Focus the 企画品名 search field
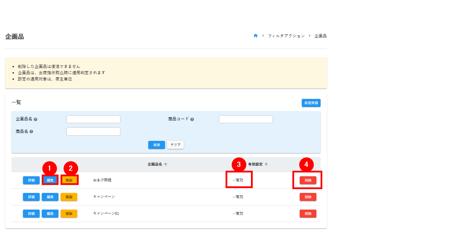This screenshot has height=237, width=472. pyautogui.click(x=93, y=119)
